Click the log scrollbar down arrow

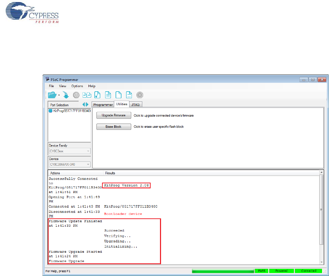pyautogui.click(x=321, y=262)
